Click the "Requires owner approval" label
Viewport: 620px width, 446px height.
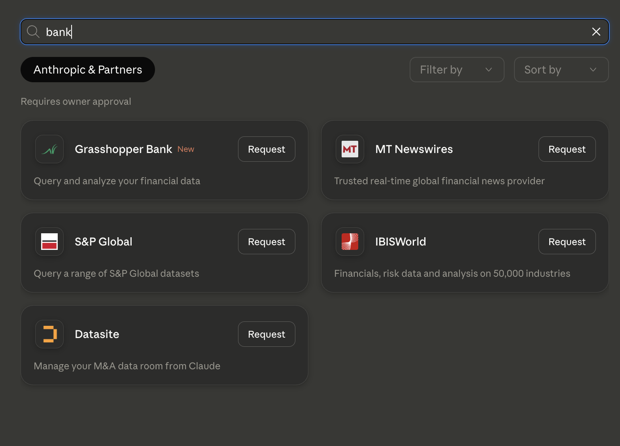[x=76, y=102]
